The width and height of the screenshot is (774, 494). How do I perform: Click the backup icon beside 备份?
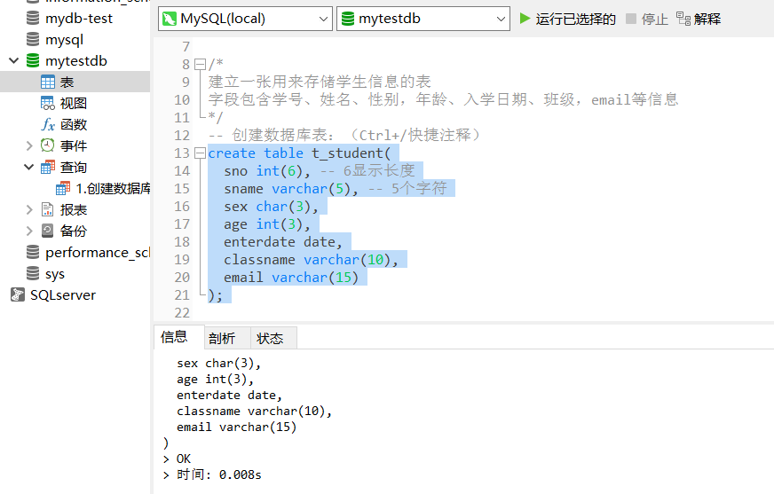[47, 231]
